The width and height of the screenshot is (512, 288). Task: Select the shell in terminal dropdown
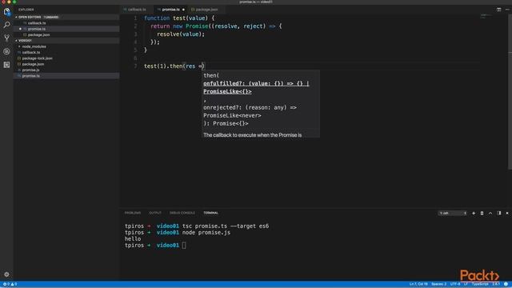(x=452, y=214)
